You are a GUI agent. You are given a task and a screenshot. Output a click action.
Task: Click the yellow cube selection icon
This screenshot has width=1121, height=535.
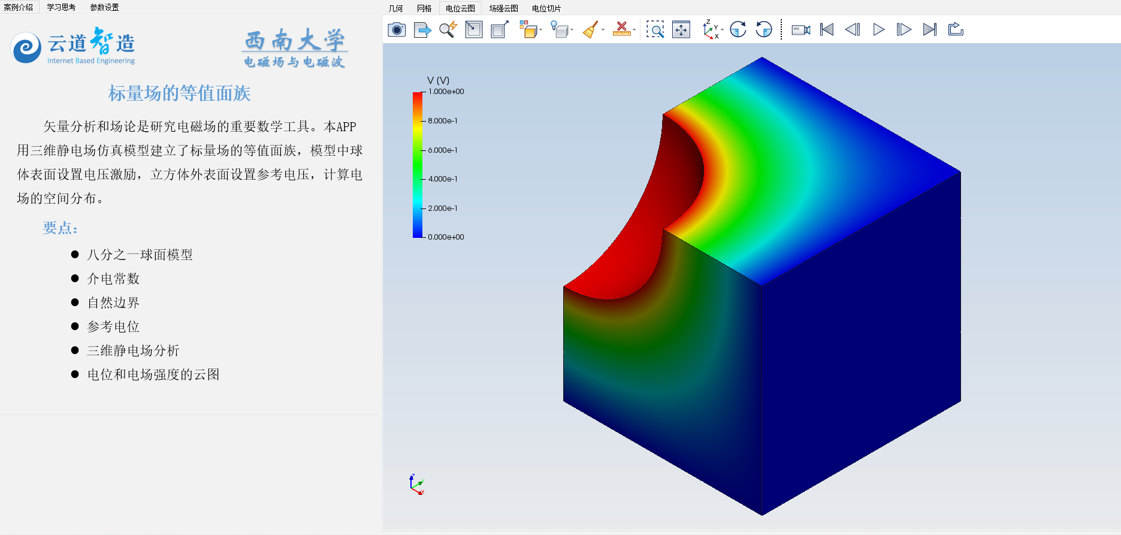528,29
